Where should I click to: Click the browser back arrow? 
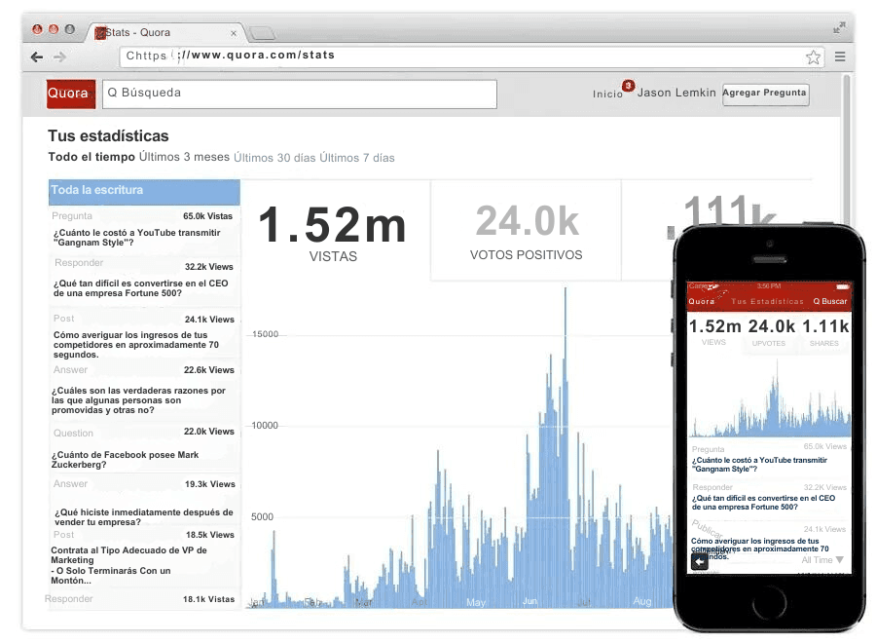(x=37, y=57)
